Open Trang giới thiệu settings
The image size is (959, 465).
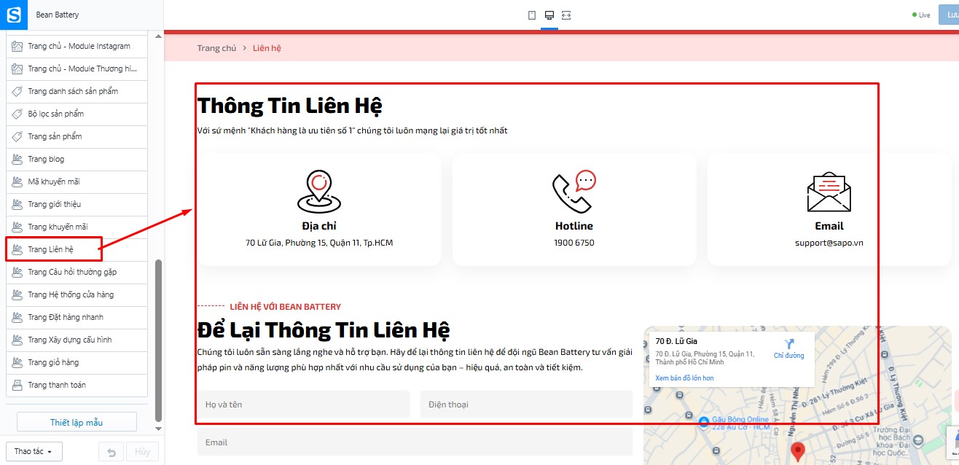[x=77, y=204]
